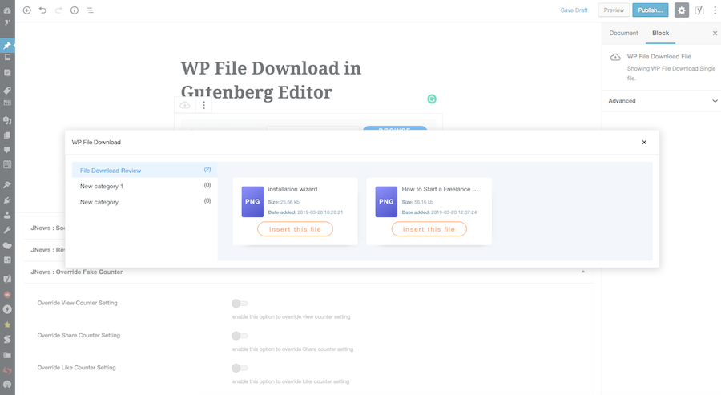
Task: Open Comments bubble icon in admin sidebar
Action: [x=7, y=150]
